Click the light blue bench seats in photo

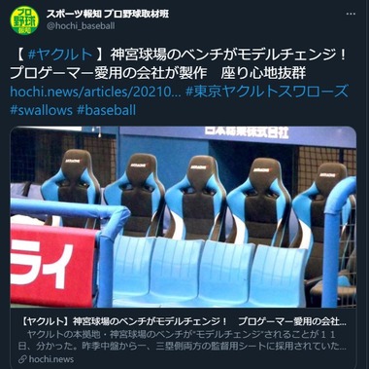[x=210, y=270]
